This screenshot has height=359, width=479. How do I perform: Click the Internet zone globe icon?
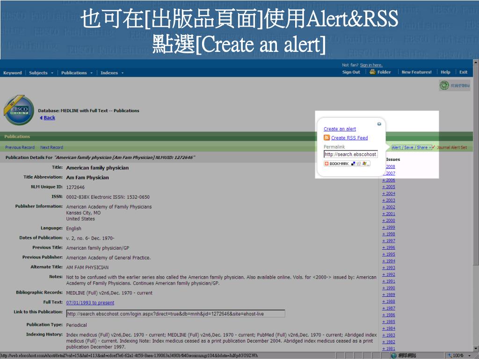394,355
